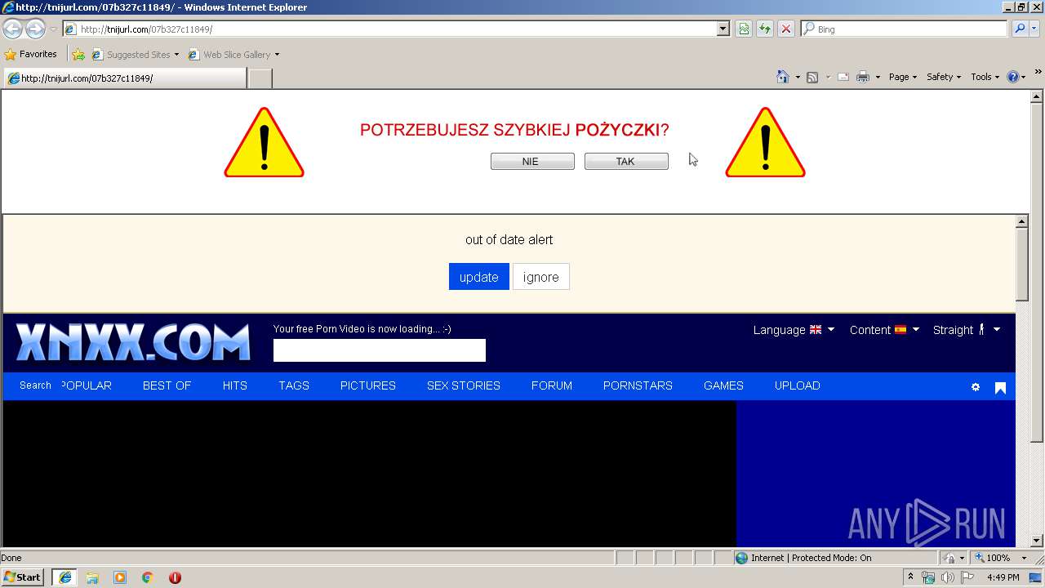Show hidden tray icons arrow
The image size is (1045, 588).
(x=910, y=577)
